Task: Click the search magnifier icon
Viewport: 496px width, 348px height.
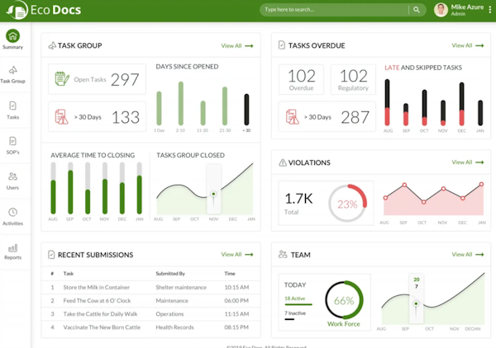Action: point(417,10)
